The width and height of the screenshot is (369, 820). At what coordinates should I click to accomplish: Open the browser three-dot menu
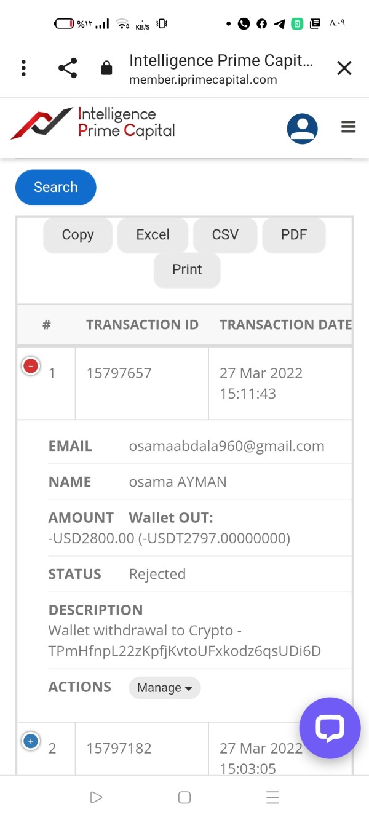pos(23,68)
